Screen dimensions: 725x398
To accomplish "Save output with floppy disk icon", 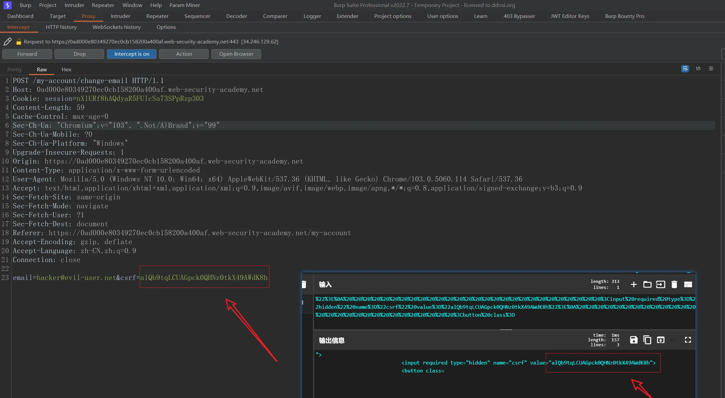I will (x=634, y=340).
